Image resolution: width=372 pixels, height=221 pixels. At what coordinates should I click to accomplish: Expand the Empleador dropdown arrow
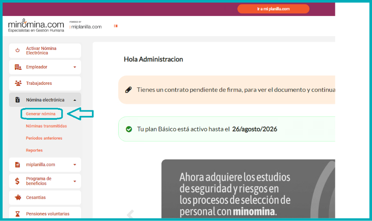click(x=75, y=67)
